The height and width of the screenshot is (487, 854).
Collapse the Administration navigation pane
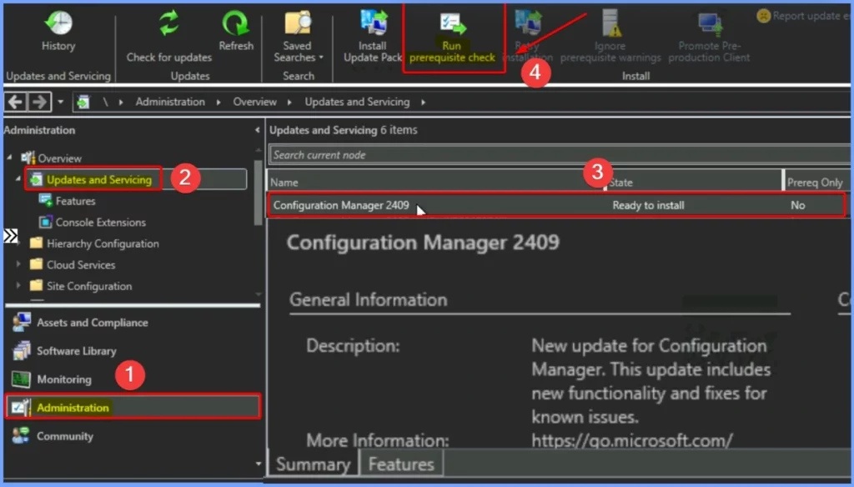257,130
